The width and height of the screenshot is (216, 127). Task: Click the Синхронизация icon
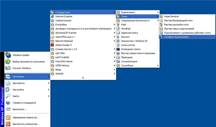(118, 61)
